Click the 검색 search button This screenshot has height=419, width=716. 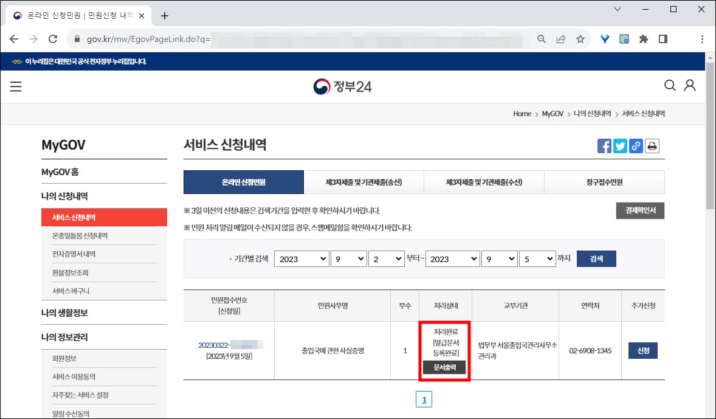tap(596, 258)
